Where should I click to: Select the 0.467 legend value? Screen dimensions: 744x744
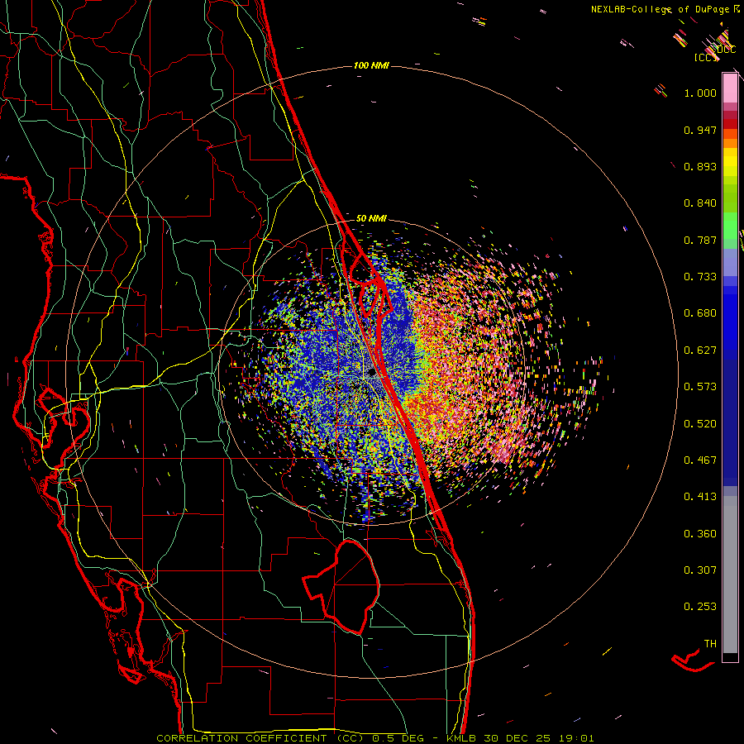tap(700, 460)
